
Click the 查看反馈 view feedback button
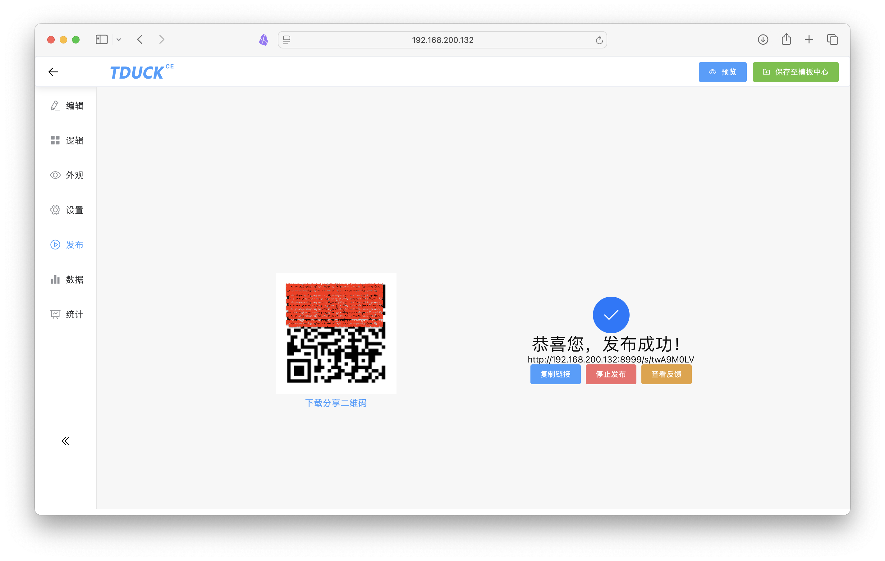666,374
